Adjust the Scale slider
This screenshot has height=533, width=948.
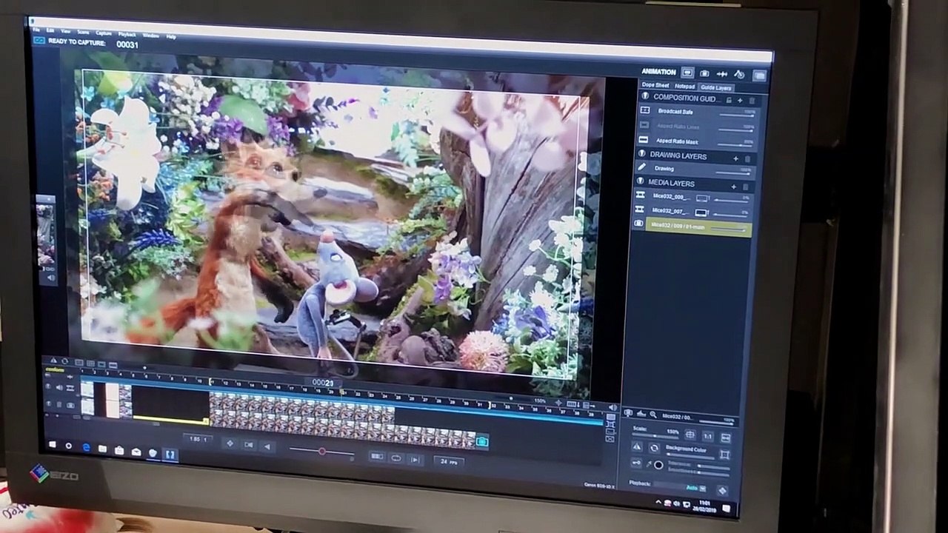(654, 436)
